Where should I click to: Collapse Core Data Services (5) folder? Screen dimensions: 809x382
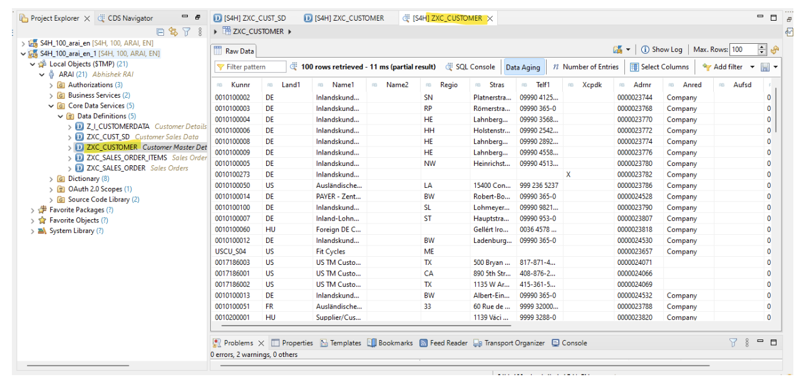51,106
